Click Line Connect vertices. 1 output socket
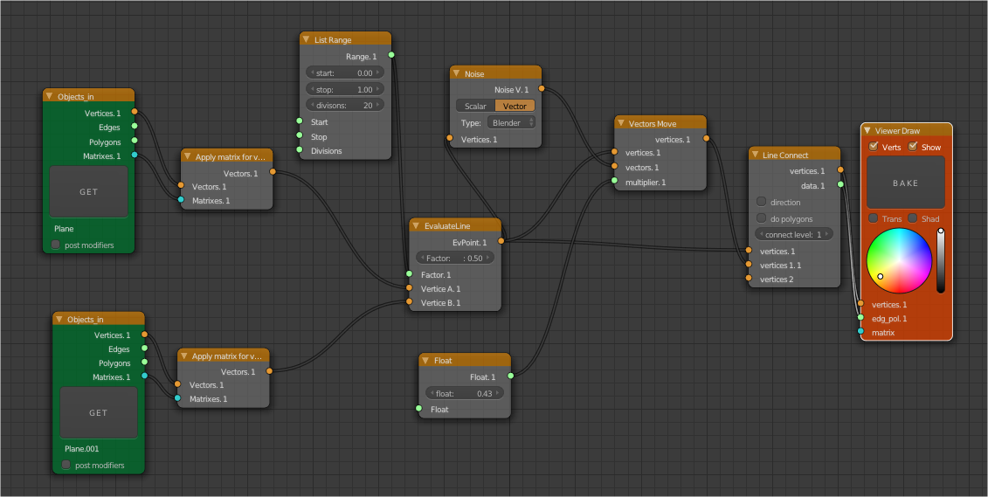Viewport: 988px width, 497px height. coord(839,169)
